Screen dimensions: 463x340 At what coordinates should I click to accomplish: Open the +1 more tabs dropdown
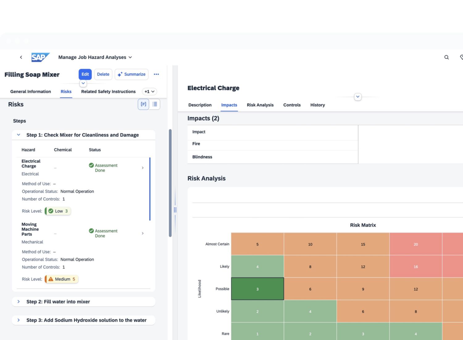(149, 91)
